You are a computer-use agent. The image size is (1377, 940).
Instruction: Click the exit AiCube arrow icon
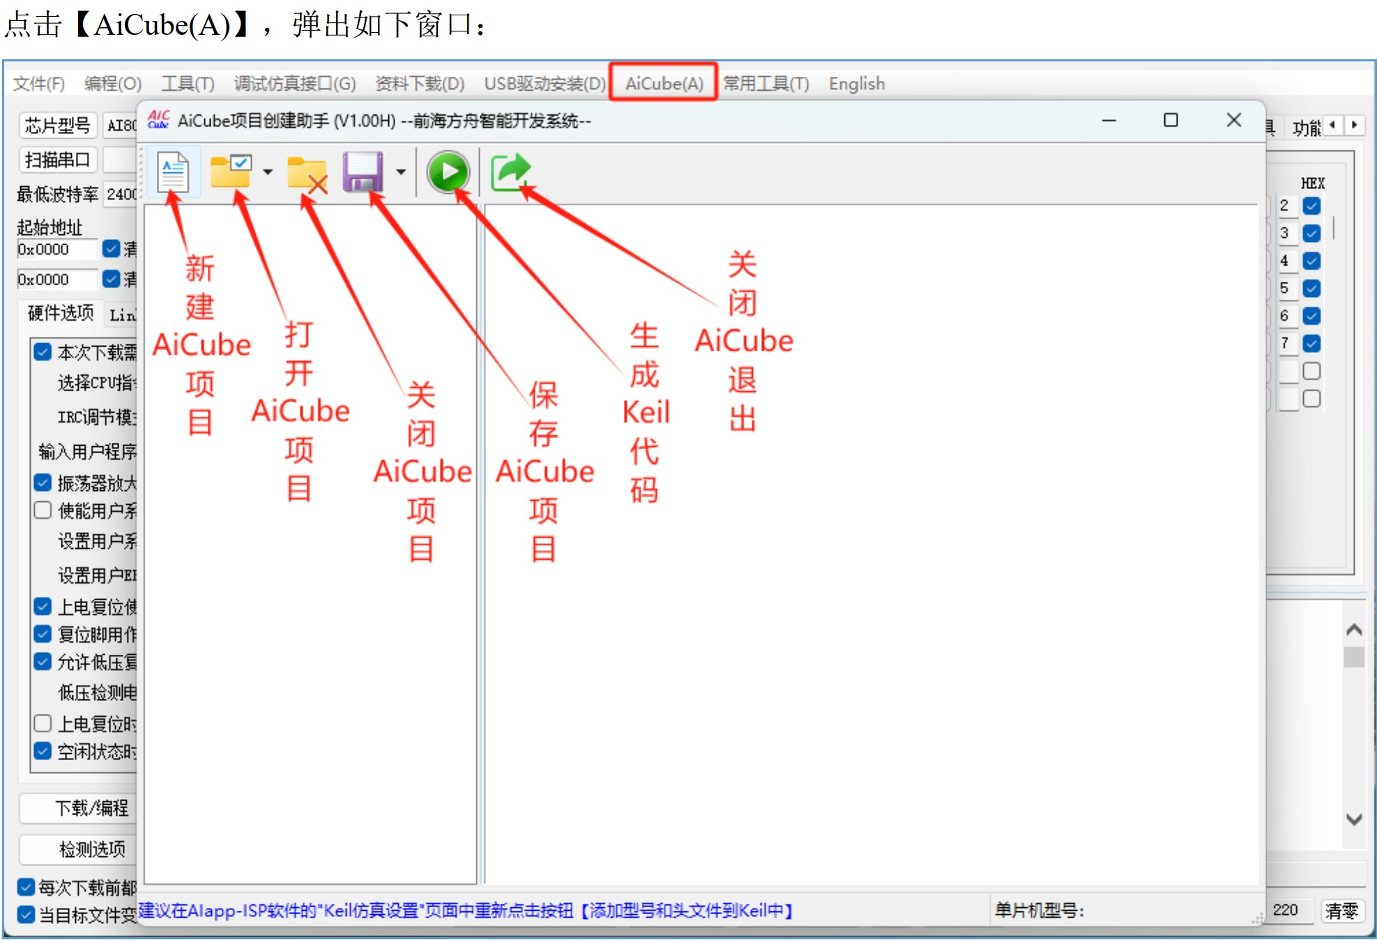(x=510, y=172)
